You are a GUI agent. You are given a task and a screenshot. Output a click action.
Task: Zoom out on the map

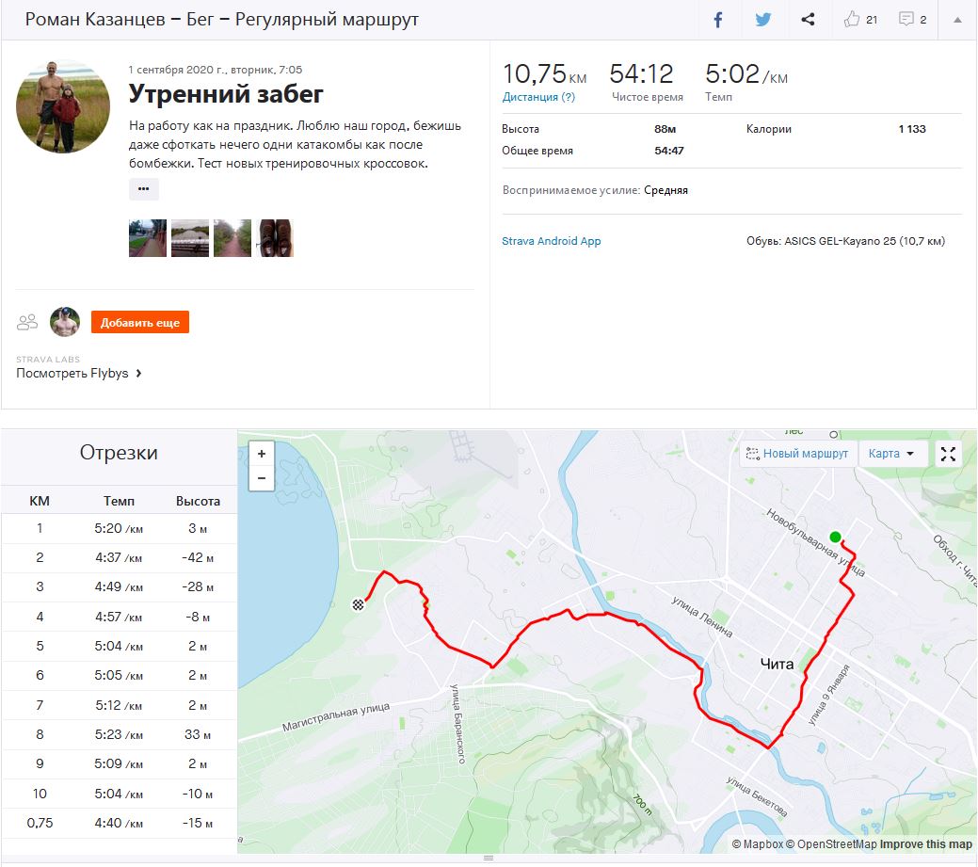(x=261, y=478)
